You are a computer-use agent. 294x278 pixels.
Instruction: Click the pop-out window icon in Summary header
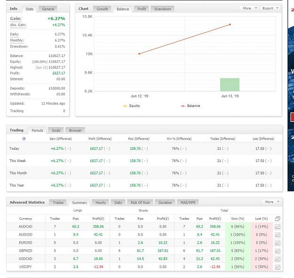point(278,219)
